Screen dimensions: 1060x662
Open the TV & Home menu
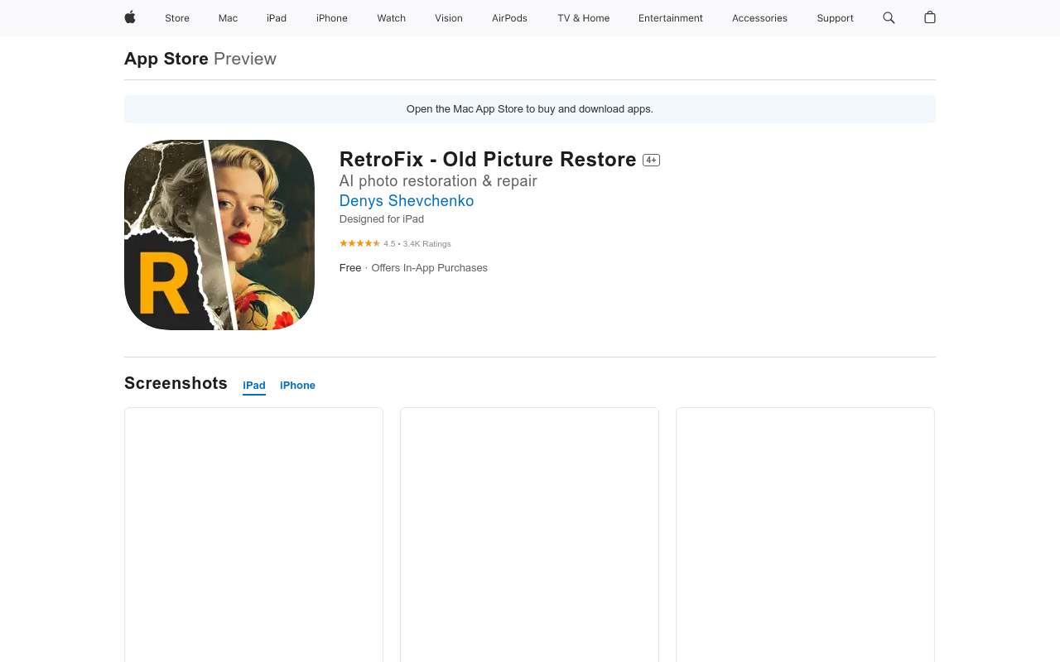583,18
